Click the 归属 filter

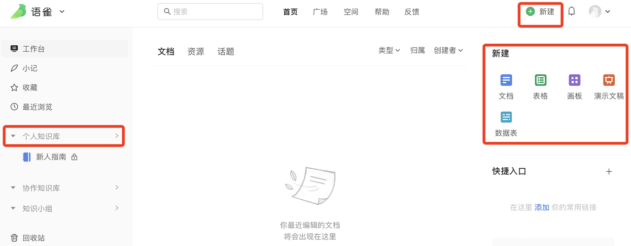(x=418, y=50)
